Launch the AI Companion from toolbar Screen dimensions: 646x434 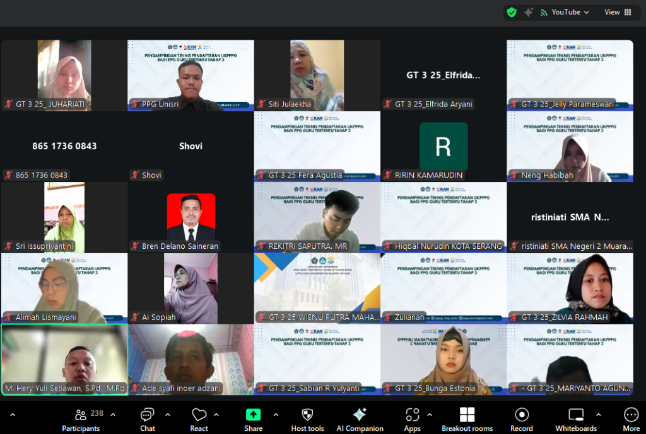point(360,419)
